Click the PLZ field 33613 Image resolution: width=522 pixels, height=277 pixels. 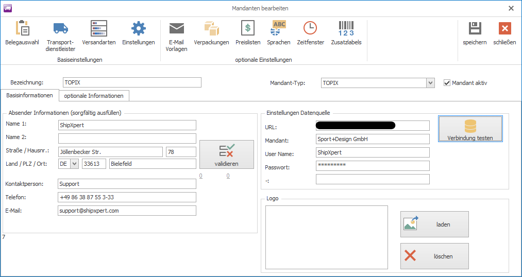(x=94, y=164)
